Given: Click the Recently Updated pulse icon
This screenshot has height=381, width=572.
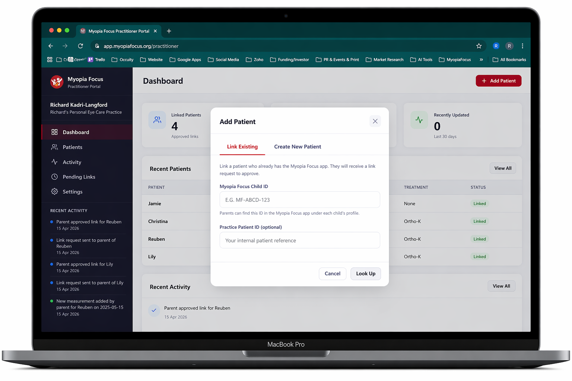Looking at the screenshot, I should point(419,120).
